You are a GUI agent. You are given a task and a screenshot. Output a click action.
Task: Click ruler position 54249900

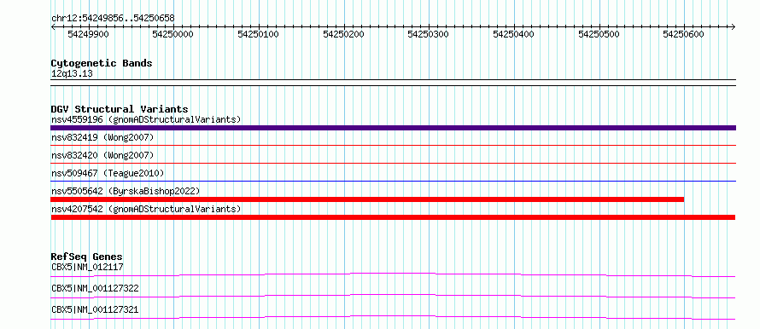click(x=88, y=34)
